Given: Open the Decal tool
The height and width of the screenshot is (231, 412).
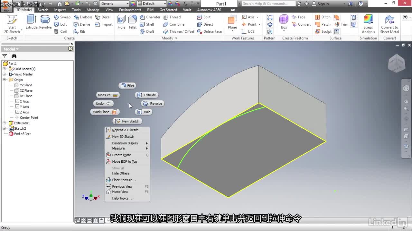Looking at the screenshot, I should click(x=103, y=17).
